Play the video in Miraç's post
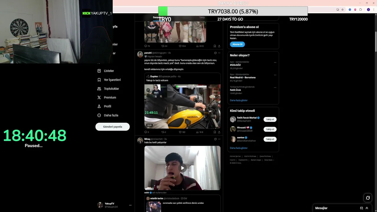Screen dimensions: 377x212 182,168
